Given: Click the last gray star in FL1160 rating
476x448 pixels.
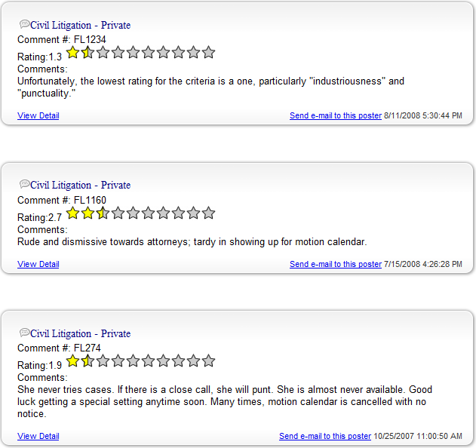Looking at the screenshot, I should [208, 213].
